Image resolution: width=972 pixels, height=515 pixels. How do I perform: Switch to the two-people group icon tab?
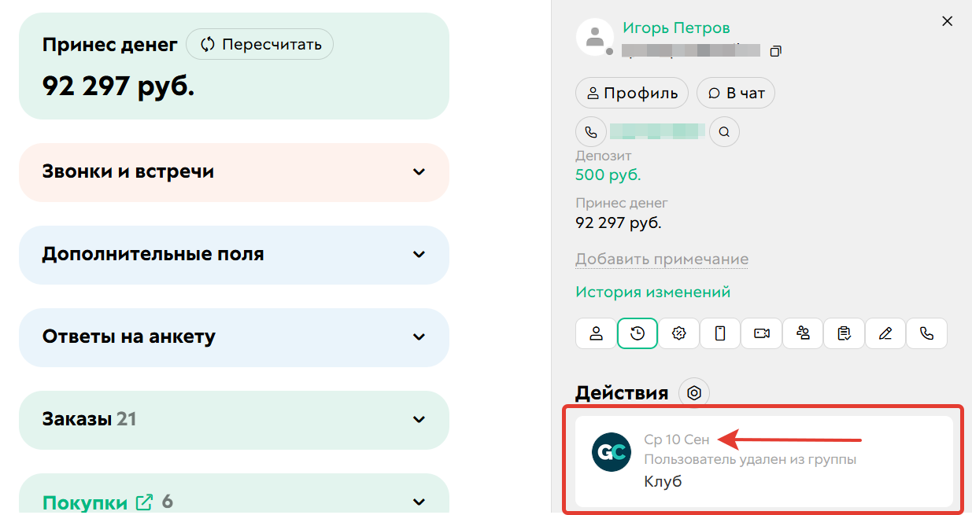(x=803, y=333)
